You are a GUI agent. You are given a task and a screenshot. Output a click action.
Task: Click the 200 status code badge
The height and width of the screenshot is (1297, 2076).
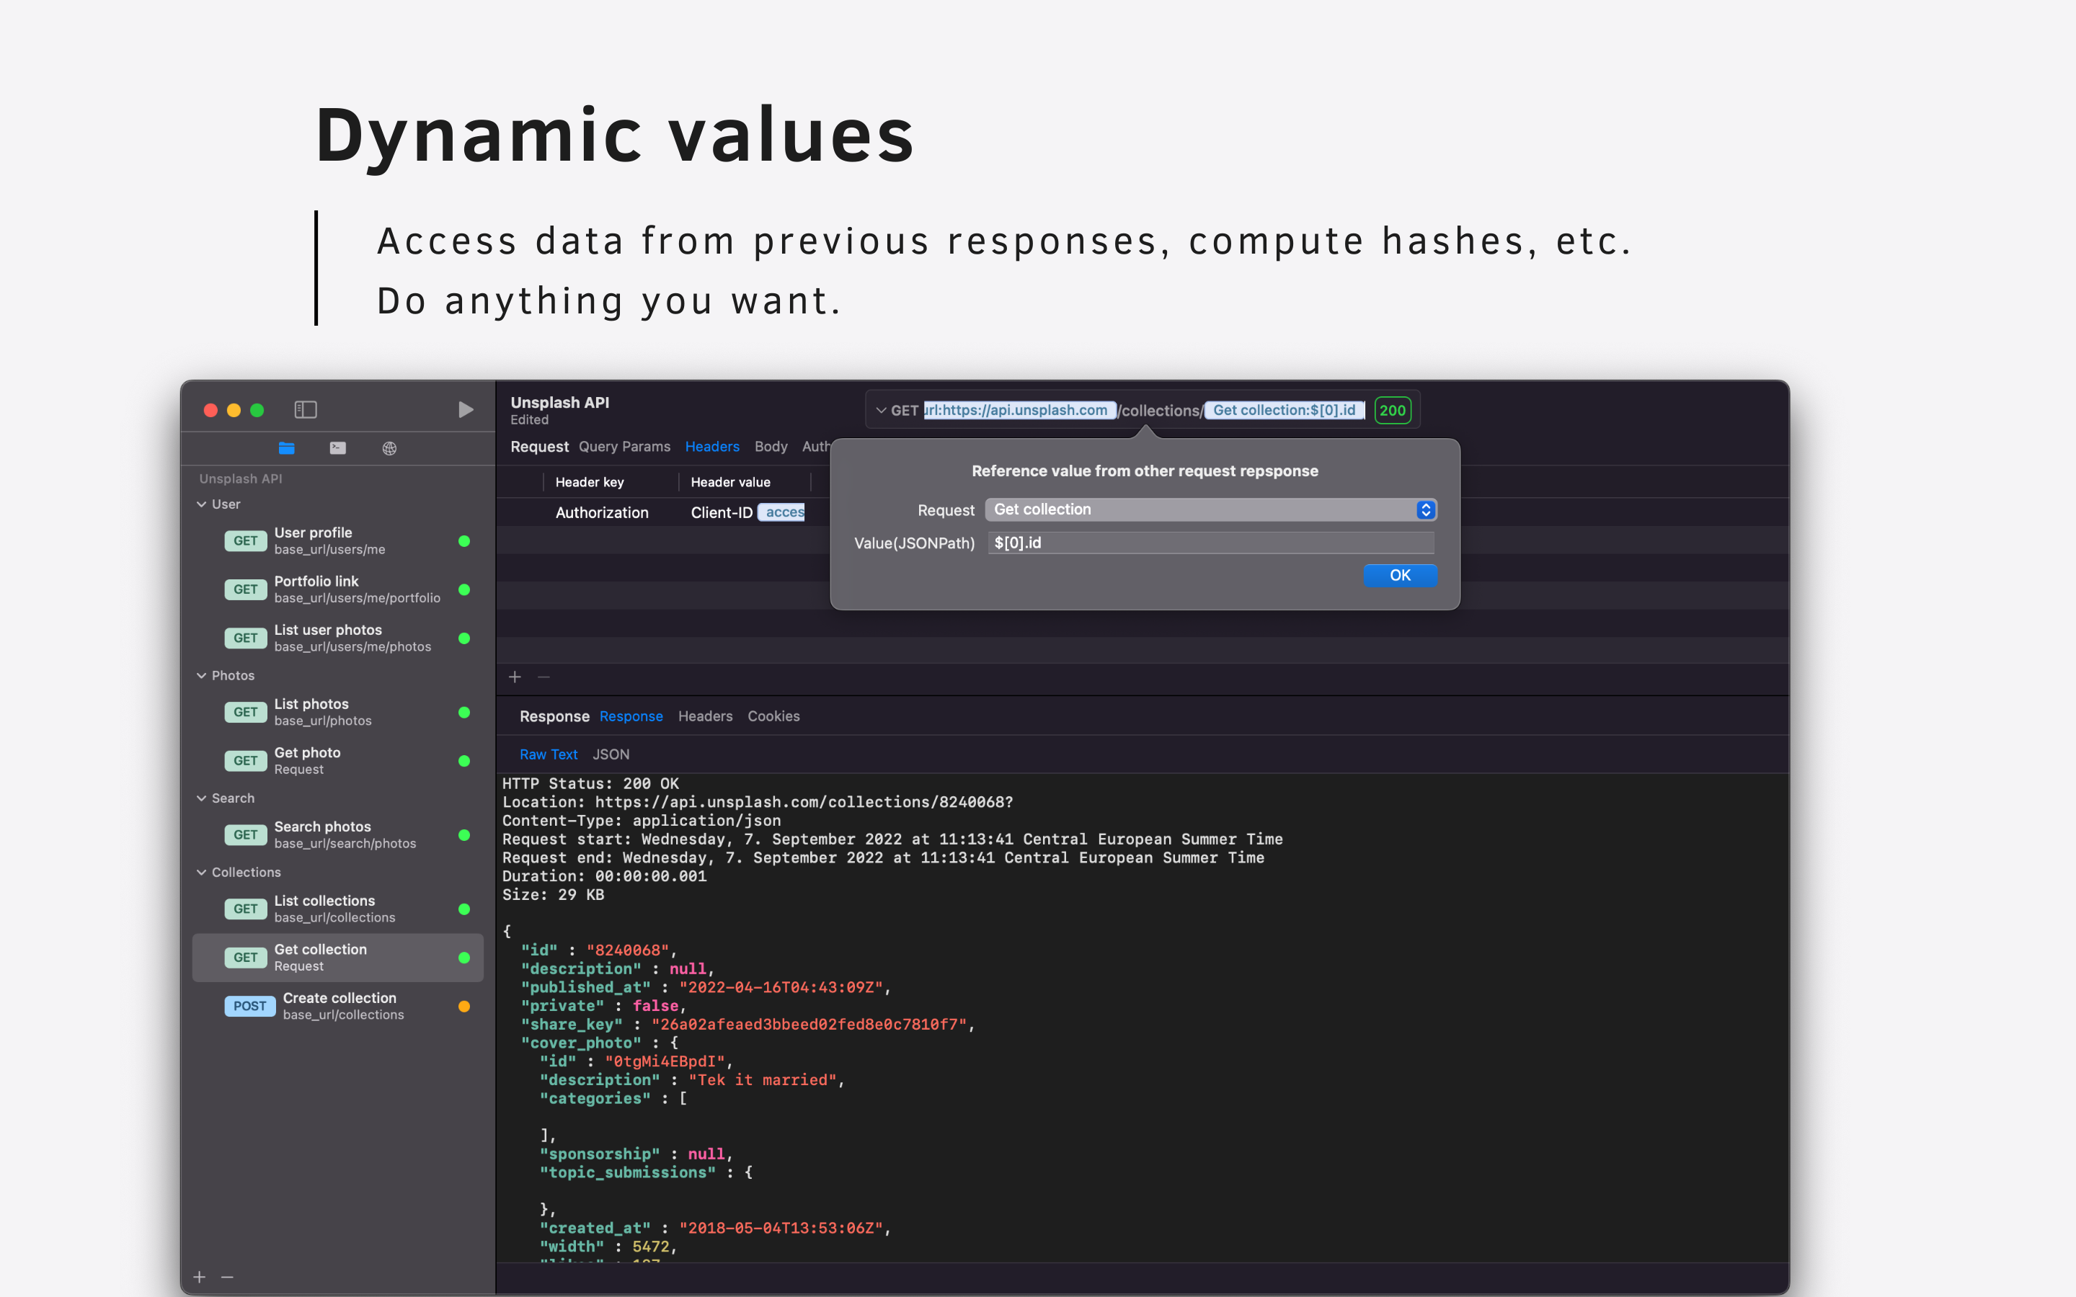(x=1393, y=410)
